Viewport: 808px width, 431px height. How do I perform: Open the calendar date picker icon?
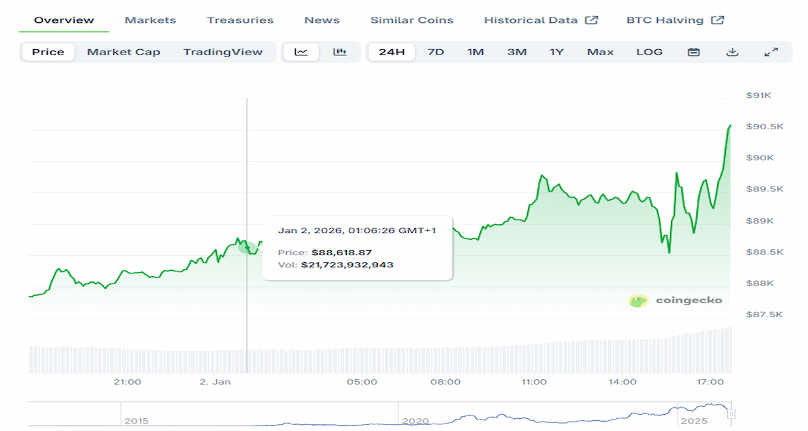(x=693, y=51)
